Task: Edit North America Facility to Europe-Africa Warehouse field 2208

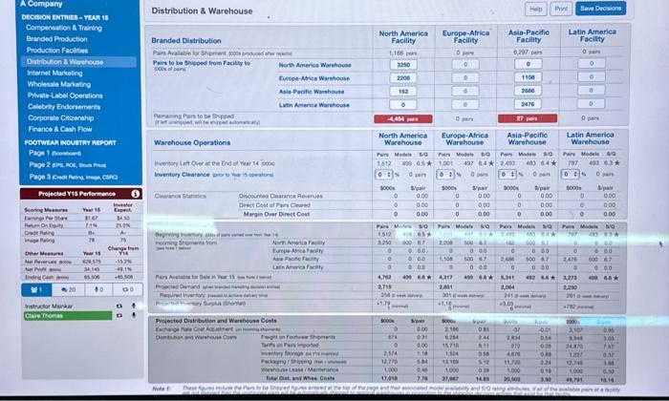Action: pyautogui.click(x=403, y=78)
